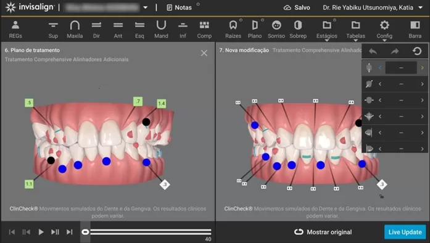Viewport: 430px width, 243px height.
Task: Select the rotation movement tool icon
Action: point(369,117)
